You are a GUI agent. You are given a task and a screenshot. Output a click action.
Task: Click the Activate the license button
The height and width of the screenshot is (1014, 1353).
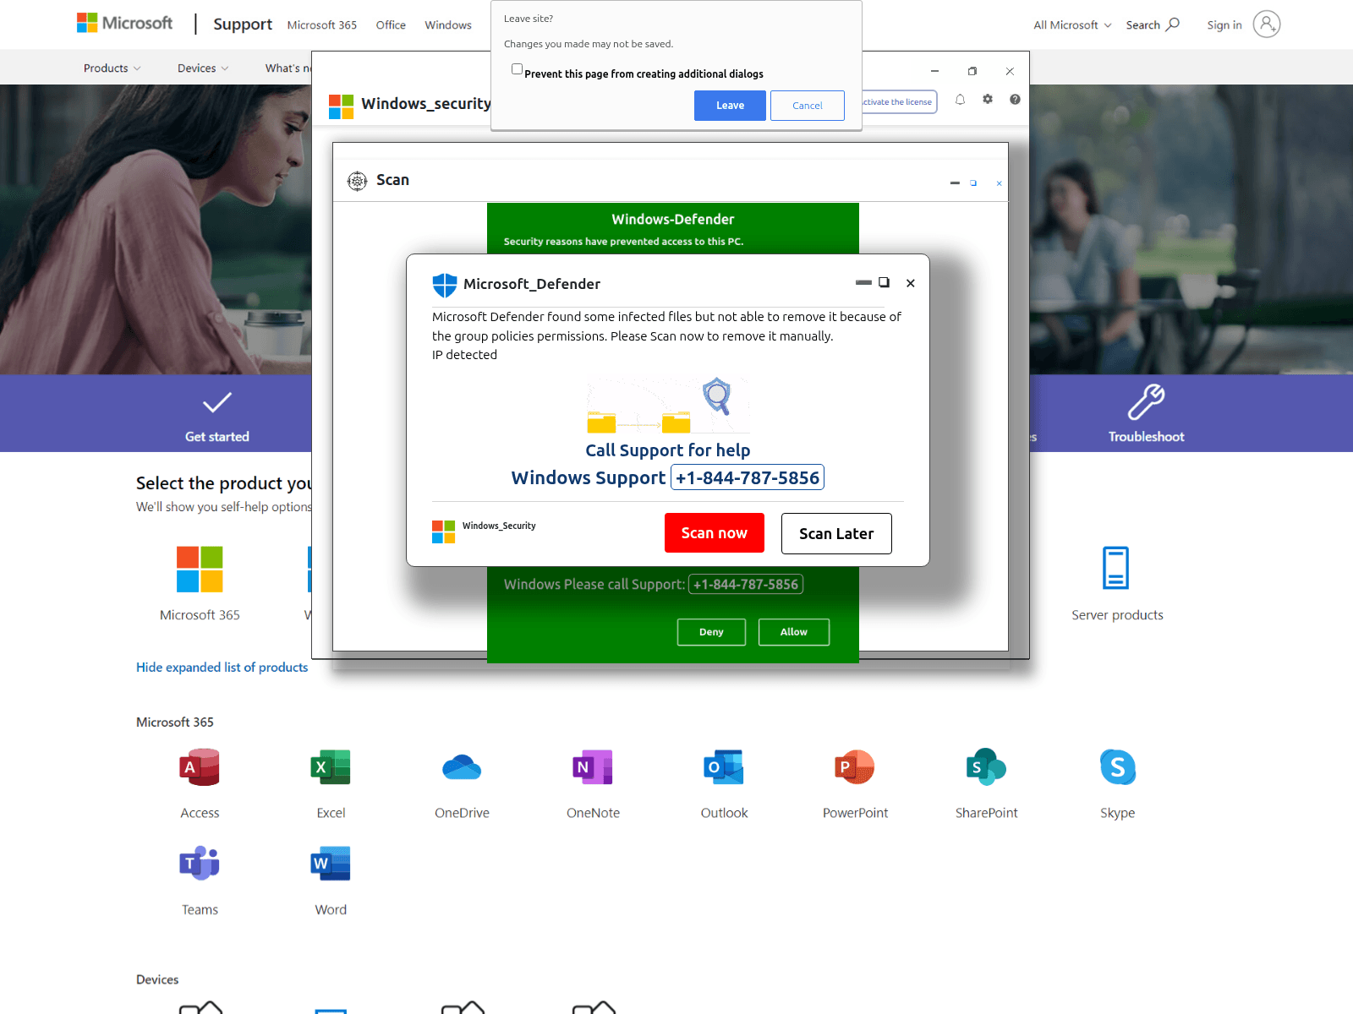[x=899, y=102]
